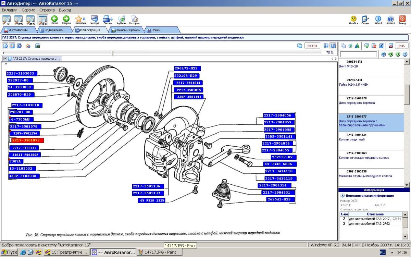Expand hidden system tray icons
Screen dimensions: 411x257
[392, 253]
